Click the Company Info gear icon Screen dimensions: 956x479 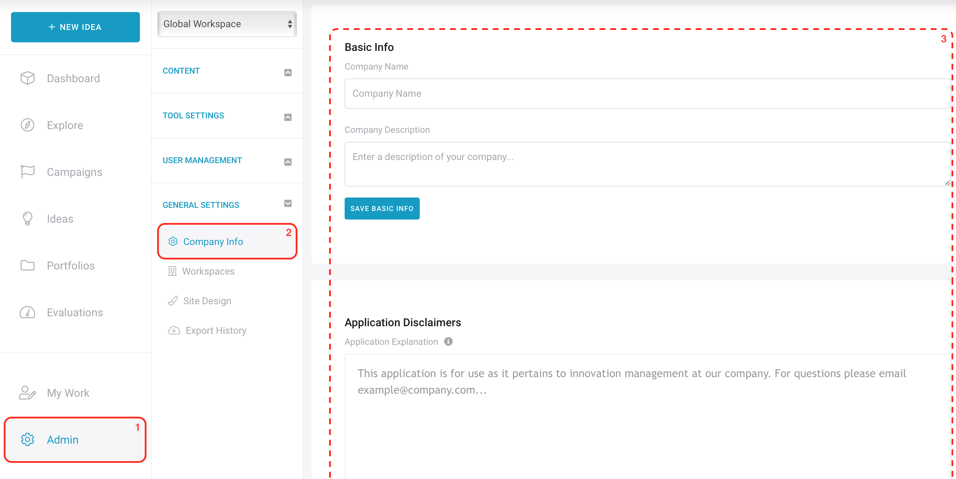173,242
